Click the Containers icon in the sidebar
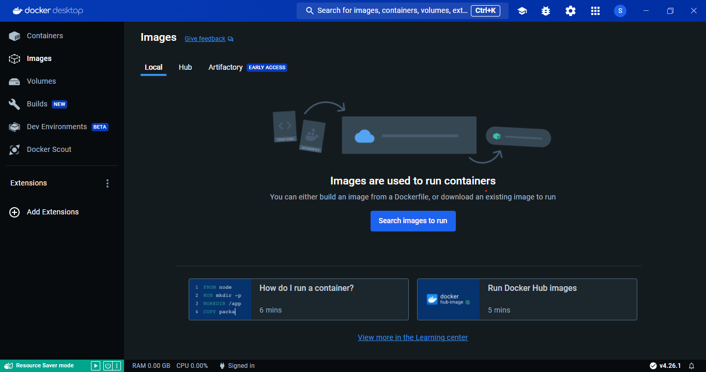This screenshot has height=372, width=706. 14,36
